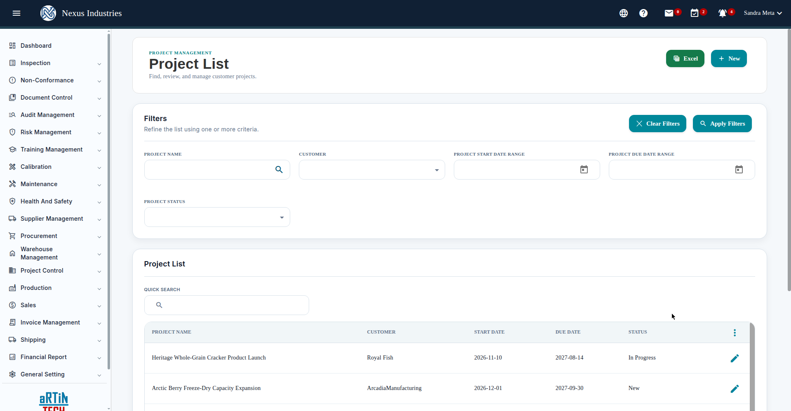791x411 pixels.
Task: Click the 2027-09-30 due date cell
Action: point(569,388)
